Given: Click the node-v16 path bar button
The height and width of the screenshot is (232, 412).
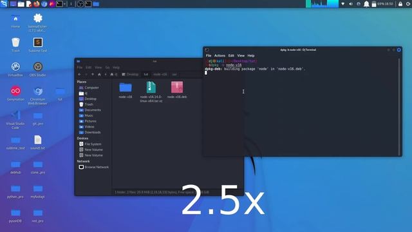Looking at the screenshot, I should coord(160,75).
